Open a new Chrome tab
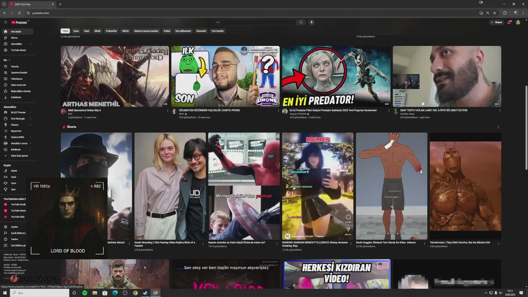The image size is (528, 297). [x=60, y=4]
